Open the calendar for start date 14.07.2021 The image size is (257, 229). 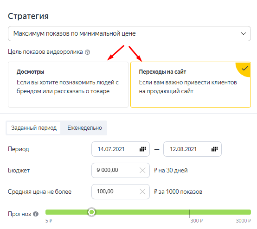pos(142,149)
